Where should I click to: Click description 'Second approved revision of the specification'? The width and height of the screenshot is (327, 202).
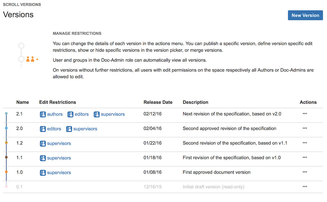coord(229,128)
